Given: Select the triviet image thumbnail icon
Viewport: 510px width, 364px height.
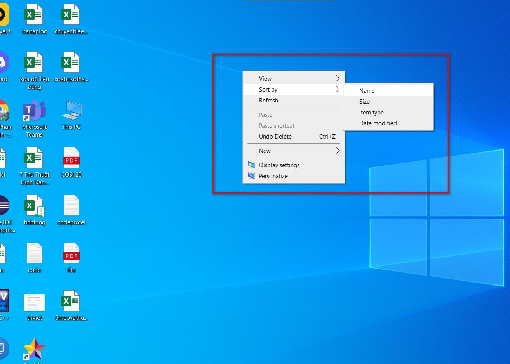Looking at the screenshot, I should coord(34,302).
